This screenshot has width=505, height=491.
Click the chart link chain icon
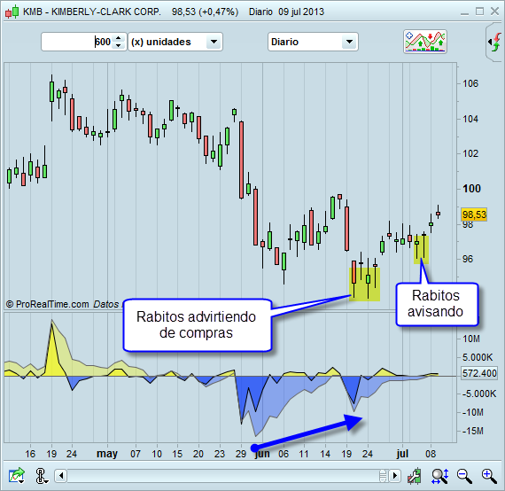[42, 476]
